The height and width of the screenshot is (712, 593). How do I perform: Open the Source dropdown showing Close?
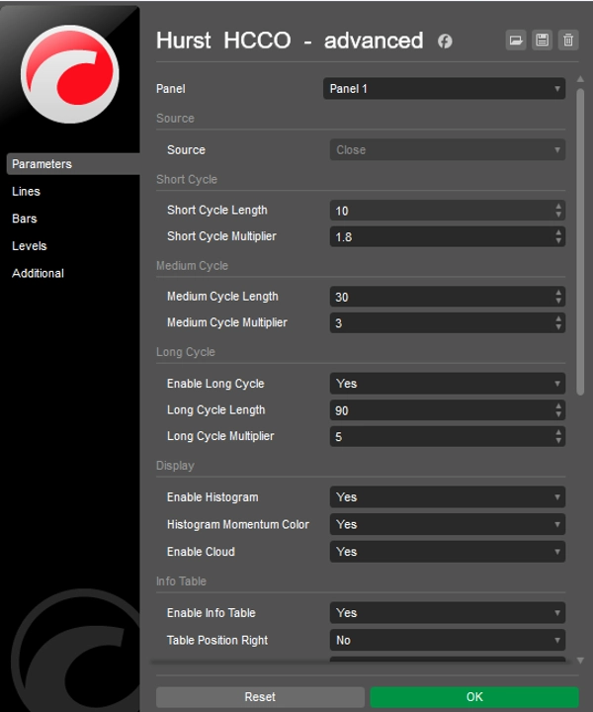(448, 149)
